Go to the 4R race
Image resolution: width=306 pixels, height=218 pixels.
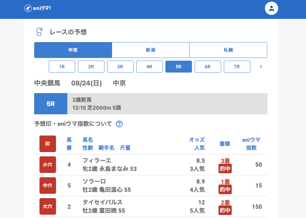[x=150, y=67]
